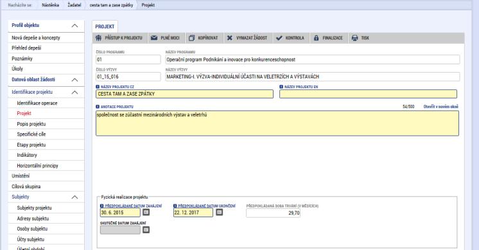Click the greyed Skutečné datum zahájení field
The image size is (479, 250).
[x=120, y=230]
